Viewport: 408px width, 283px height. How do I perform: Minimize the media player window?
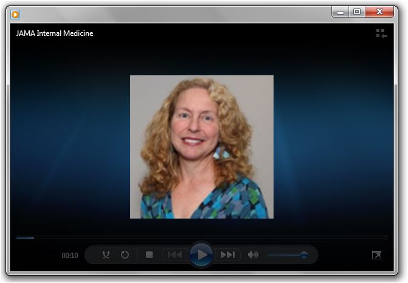341,12
